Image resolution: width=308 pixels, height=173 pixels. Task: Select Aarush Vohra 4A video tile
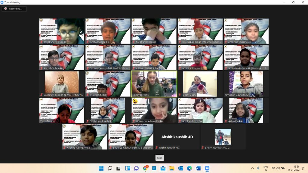click(x=62, y=57)
